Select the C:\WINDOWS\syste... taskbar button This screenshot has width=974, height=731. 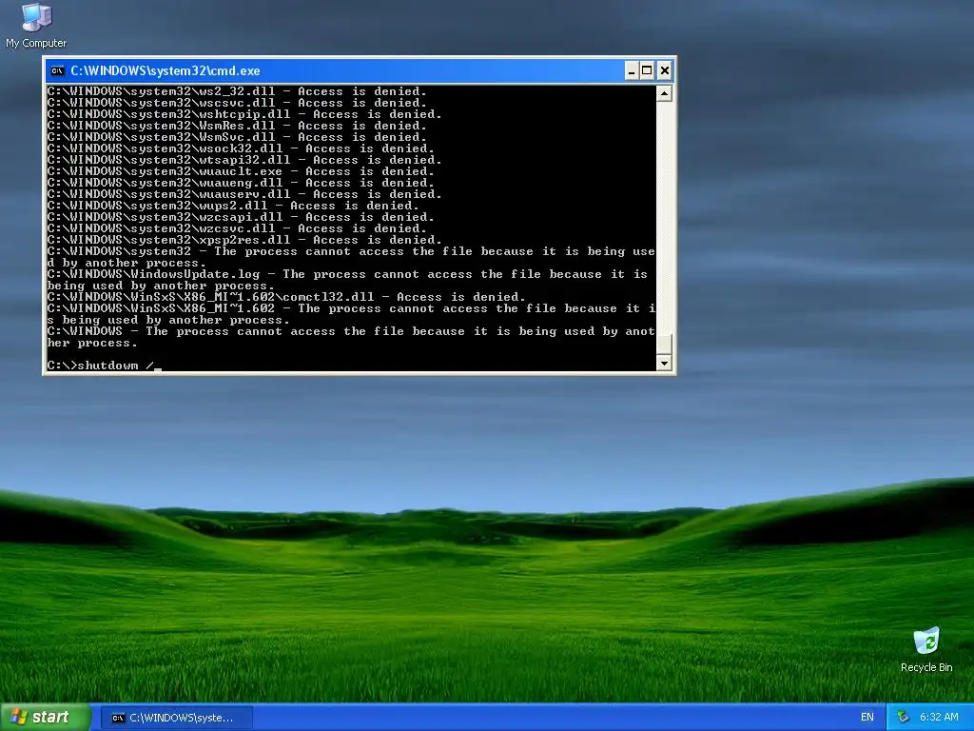pos(176,718)
